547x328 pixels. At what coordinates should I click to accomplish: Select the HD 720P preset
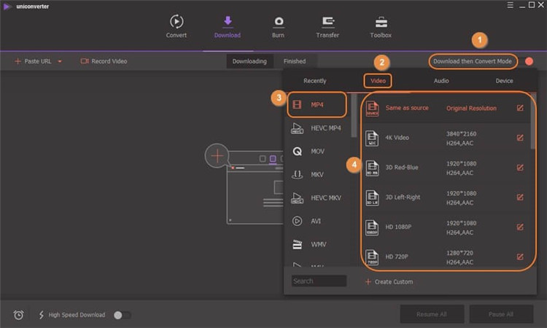(x=446, y=257)
